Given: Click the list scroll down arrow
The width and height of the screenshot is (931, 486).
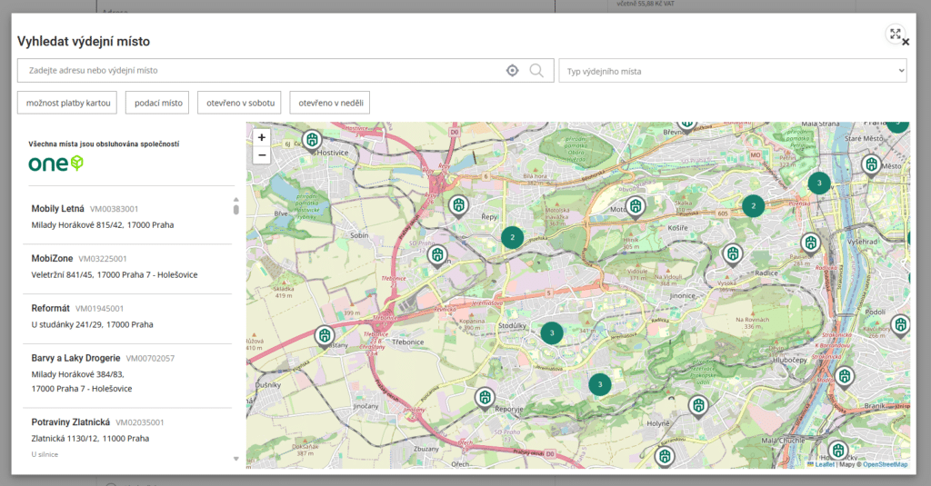Looking at the screenshot, I should pyautogui.click(x=235, y=459).
